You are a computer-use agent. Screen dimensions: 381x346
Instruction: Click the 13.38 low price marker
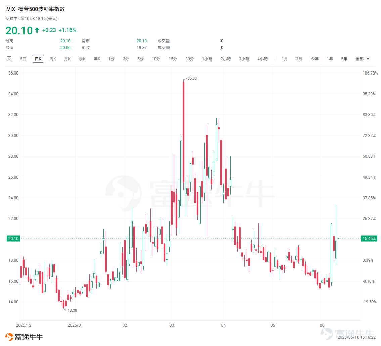[x=72, y=310]
